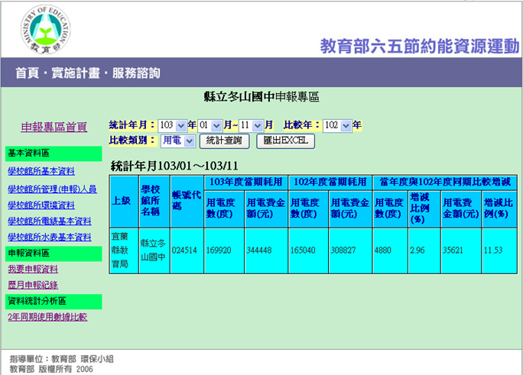Go to 首頁 in the navigation bar
This screenshot has width=523, height=375.
coord(28,73)
